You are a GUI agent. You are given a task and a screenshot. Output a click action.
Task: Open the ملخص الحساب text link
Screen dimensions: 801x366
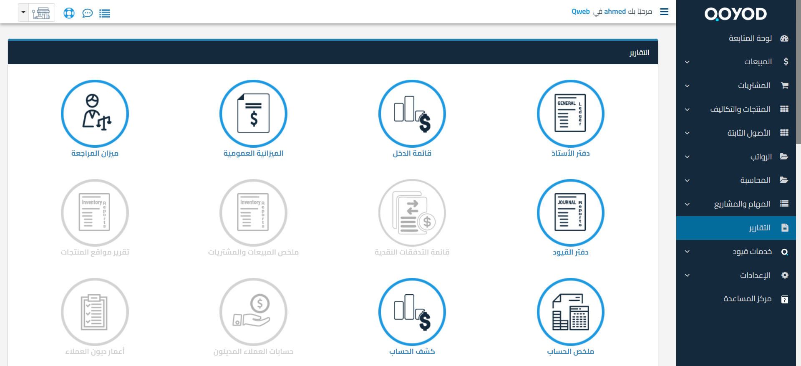point(570,351)
